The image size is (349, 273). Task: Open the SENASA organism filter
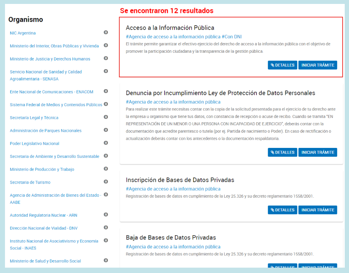pos(46,75)
